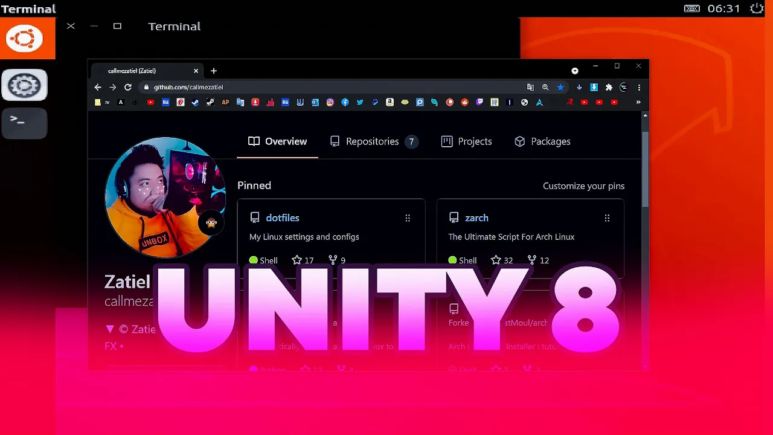Viewport: 773px width, 435px height.
Task: Open the Amazon bookmark
Action: pyautogui.click(x=390, y=102)
